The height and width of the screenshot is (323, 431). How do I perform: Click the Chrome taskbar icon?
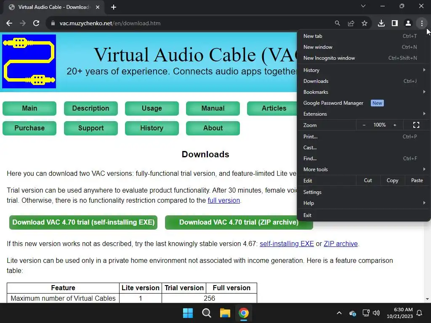pyautogui.click(x=244, y=313)
